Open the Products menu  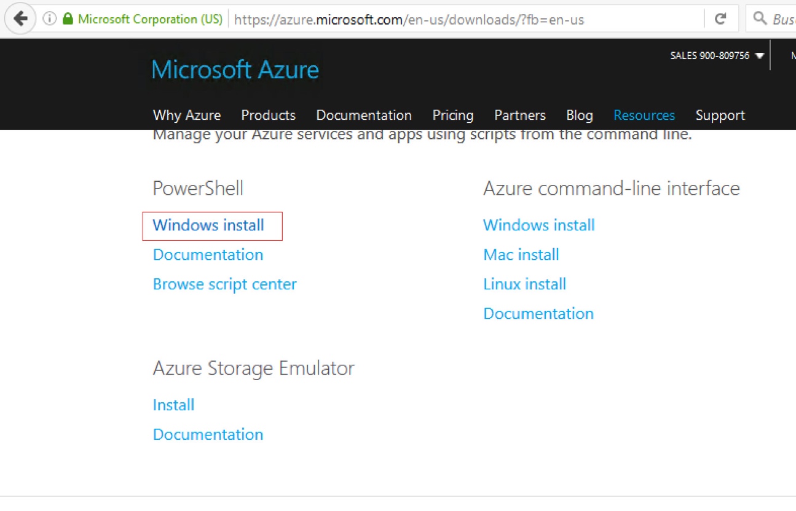tap(268, 115)
